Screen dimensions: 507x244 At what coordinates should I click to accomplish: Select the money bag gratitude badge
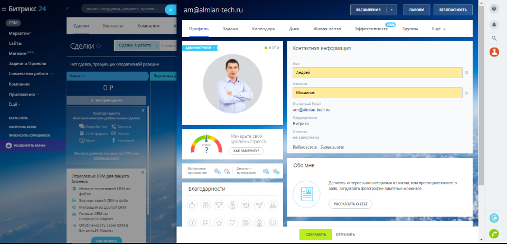(232, 205)
